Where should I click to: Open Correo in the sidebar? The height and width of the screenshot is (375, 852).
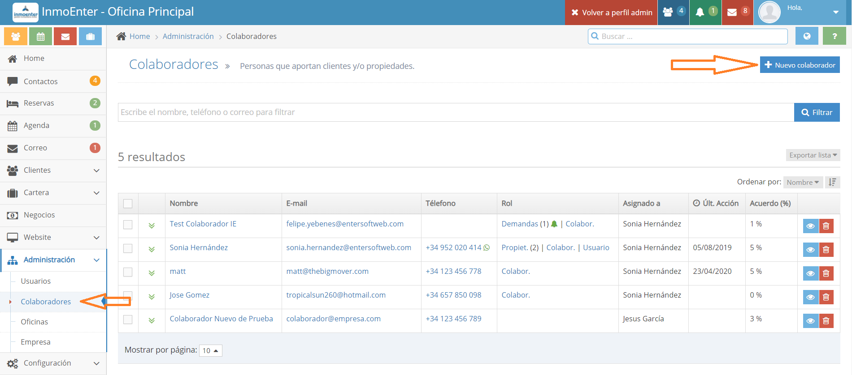pos(53,148)
